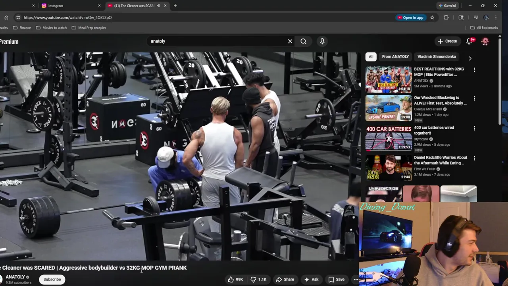Open the ANATOLY channel name under the video
The height and width of the screenshot is (286, 508).
[x=15, y=277]
